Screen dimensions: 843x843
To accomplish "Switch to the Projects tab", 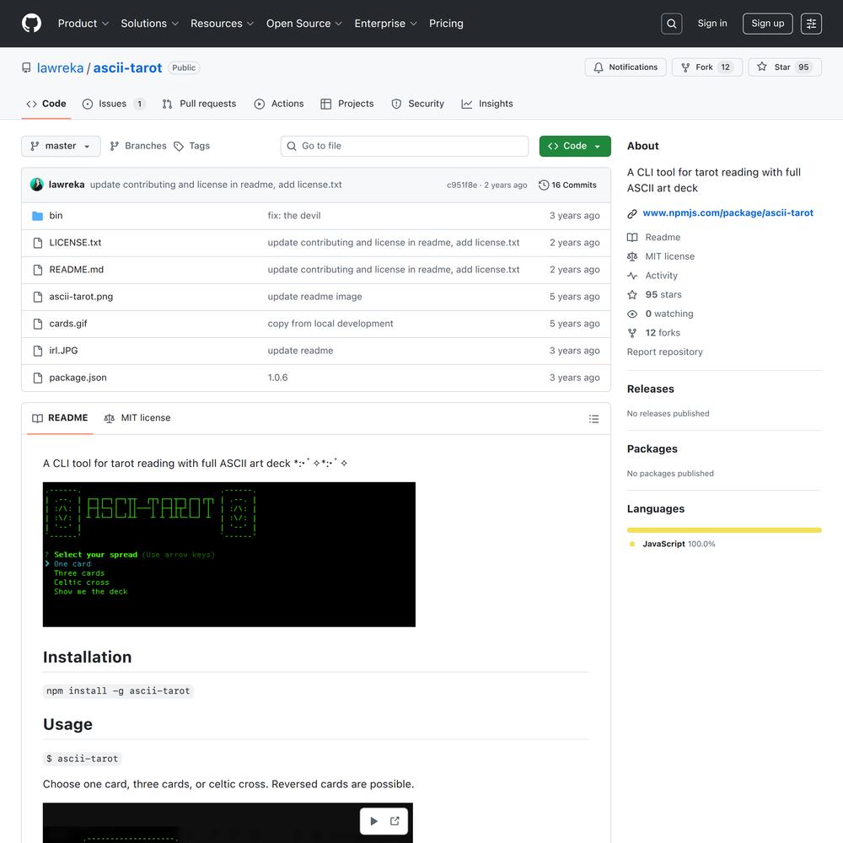I will click(x=347, y=104).
